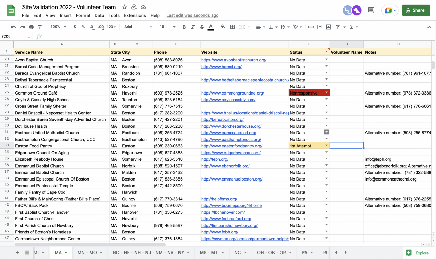Click the Move to Drive icon
The height and width of the screenshot is (259, 436).
(x=134, y=7)
